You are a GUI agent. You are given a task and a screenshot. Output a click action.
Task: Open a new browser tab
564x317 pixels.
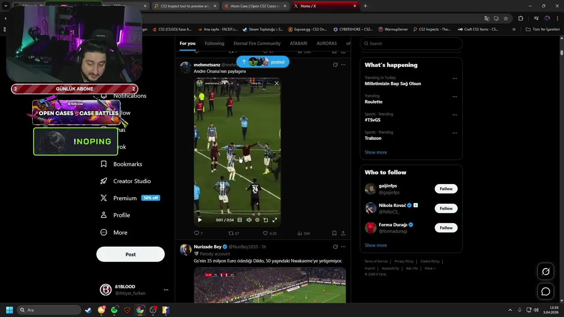[x=365, y=6]
